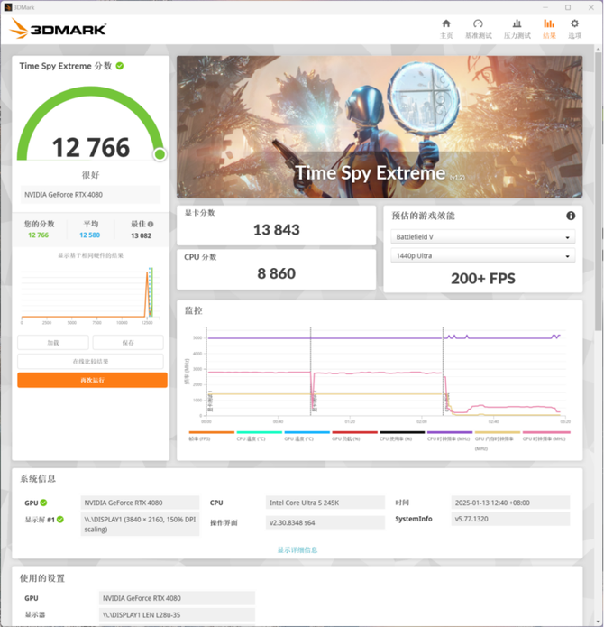The width and height of the screenshot is (604, 627).
Task: Click the 使用的设置 section heading
Action: click(x=42, y=578)
